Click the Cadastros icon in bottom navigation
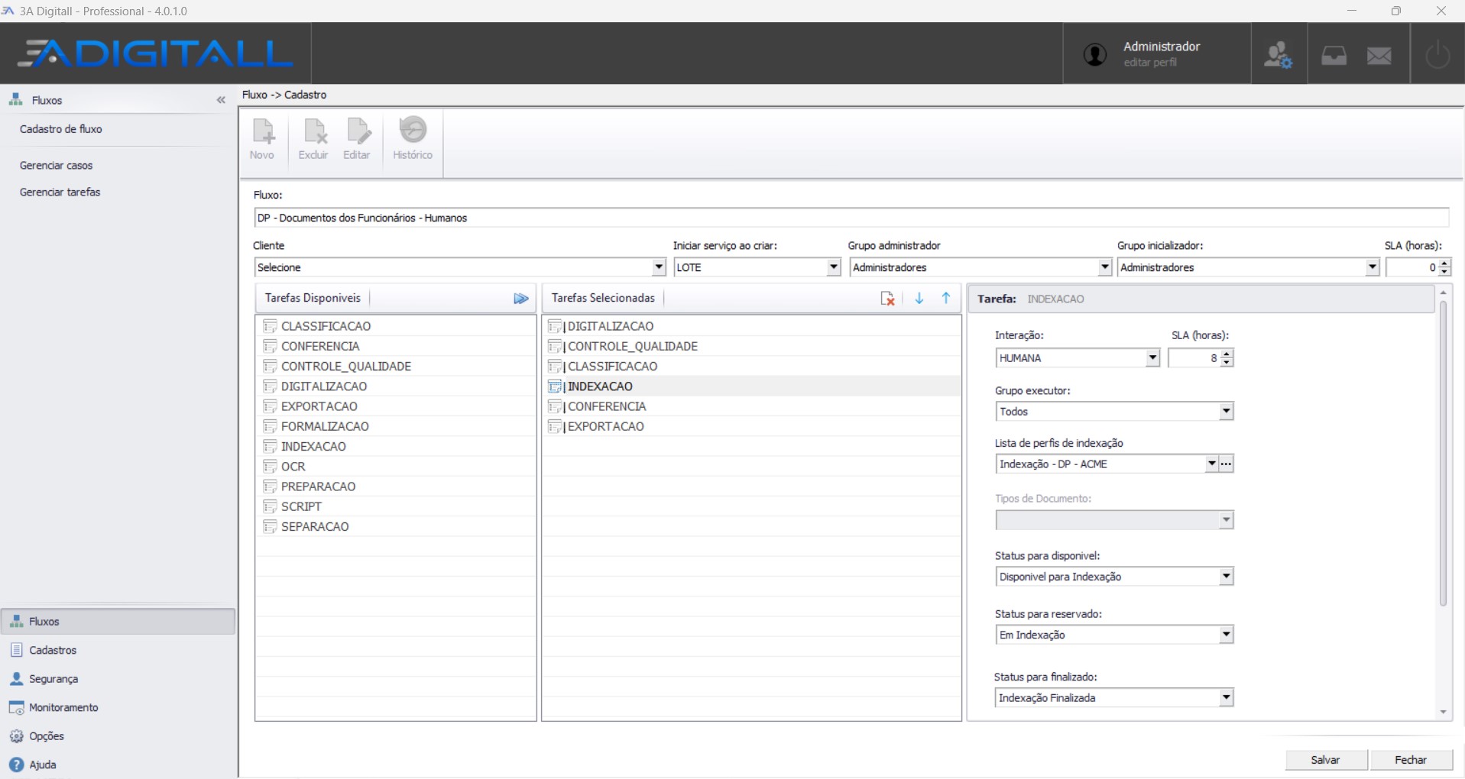1465x779 pixels. pos(16,651)
